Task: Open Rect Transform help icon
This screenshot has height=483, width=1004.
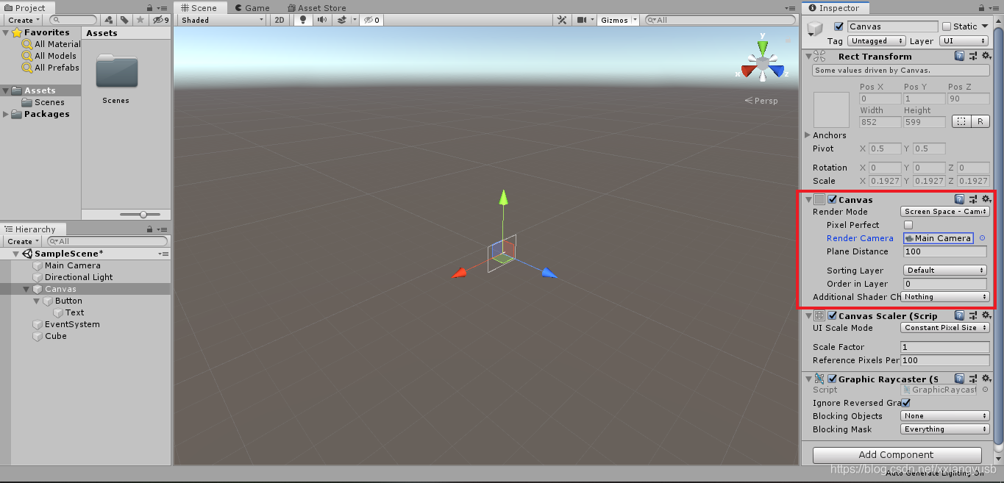Action: click(959, 56)
